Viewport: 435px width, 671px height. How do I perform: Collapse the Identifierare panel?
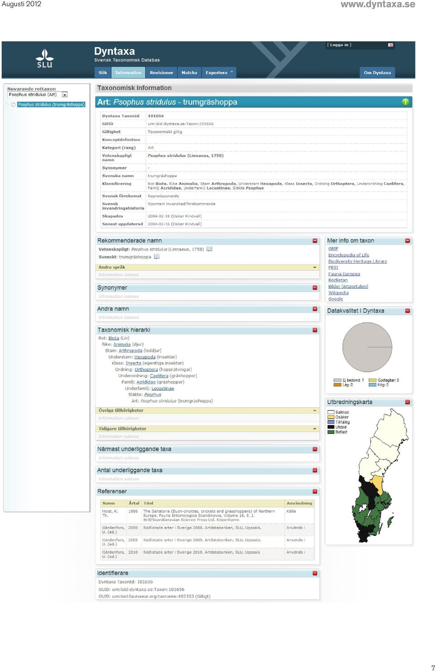click(x=315, y=573)
